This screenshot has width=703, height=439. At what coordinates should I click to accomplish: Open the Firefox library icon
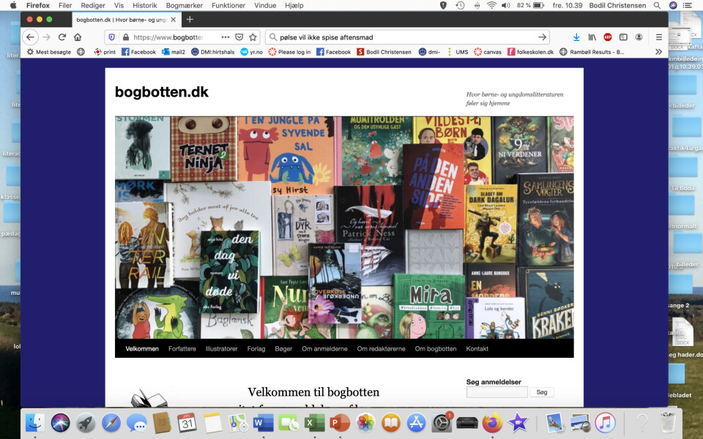click(592, 37)
